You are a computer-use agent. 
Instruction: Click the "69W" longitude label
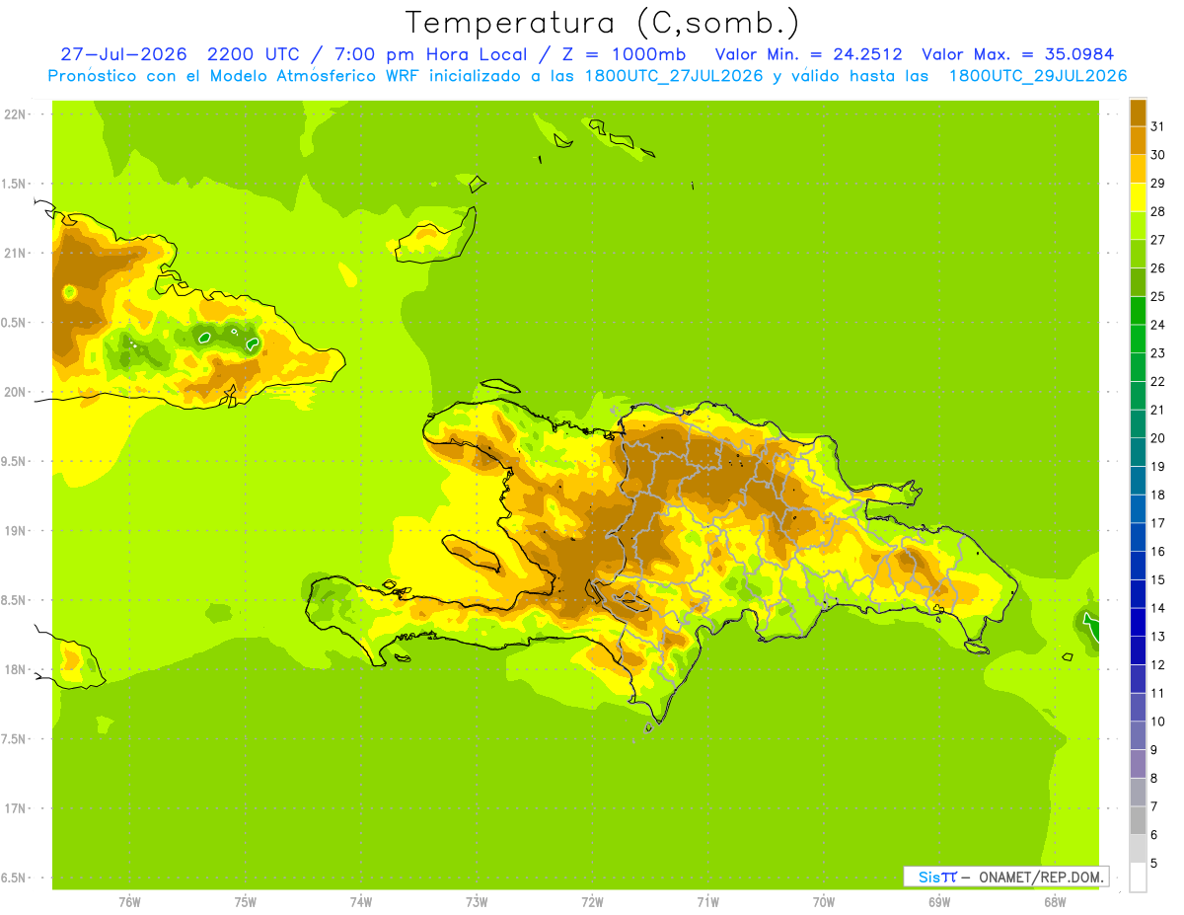click(939, 901)
